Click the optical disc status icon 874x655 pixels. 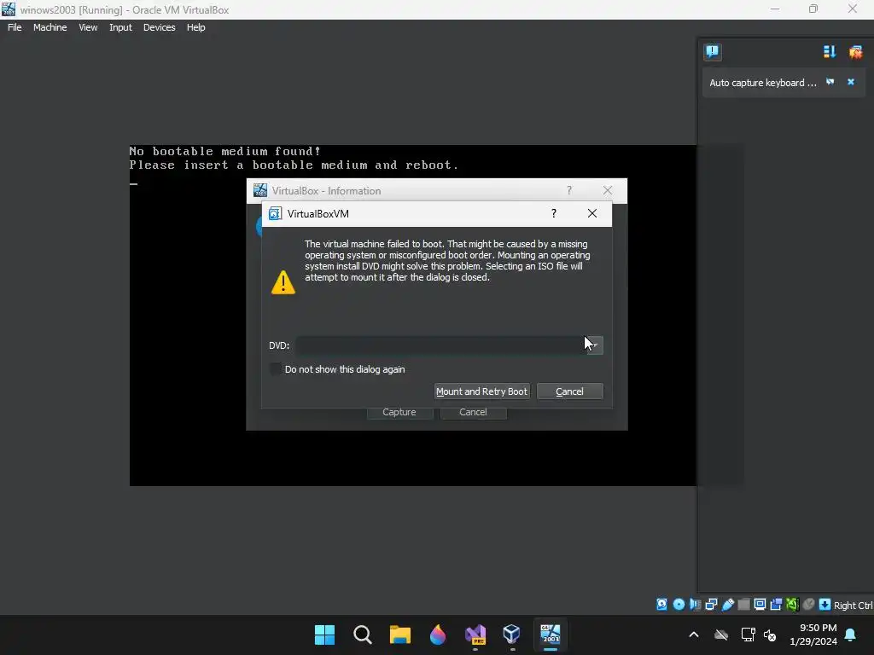[x=679, y=605]
